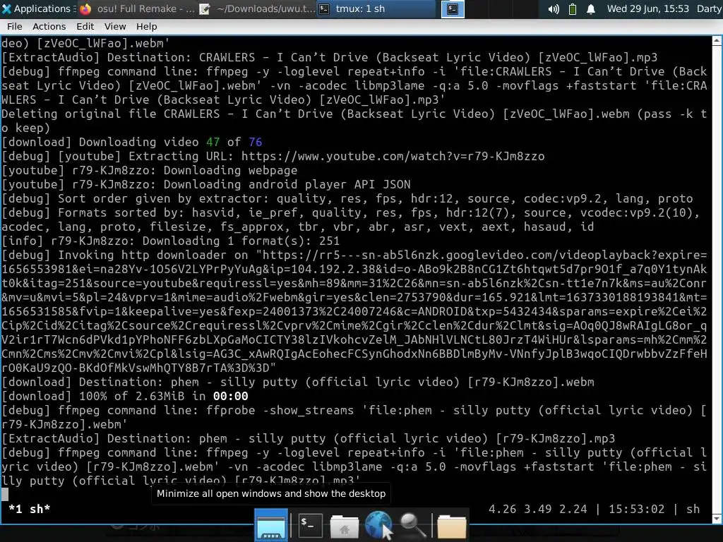Click the highlighted terminal icon in the panel

point(453,8)
